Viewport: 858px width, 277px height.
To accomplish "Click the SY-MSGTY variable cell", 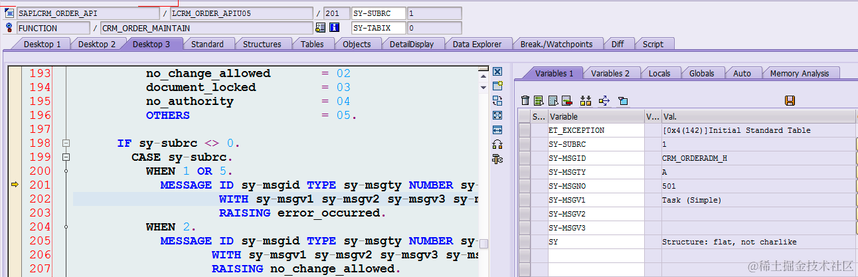I will click(x=596, y=172).
